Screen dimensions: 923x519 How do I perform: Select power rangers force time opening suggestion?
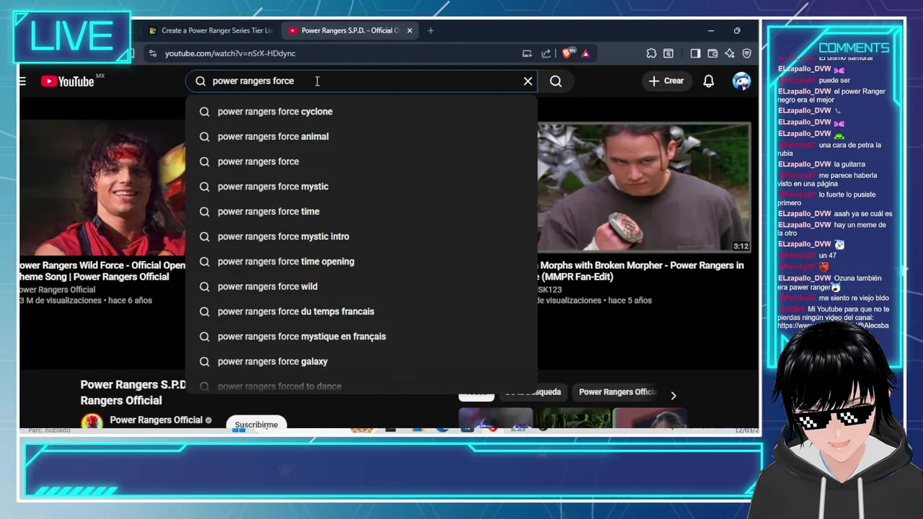coord(361,262)
